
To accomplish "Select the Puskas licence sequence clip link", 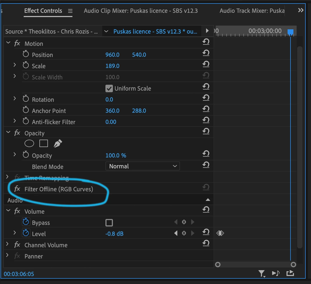I will pos(155,31).
